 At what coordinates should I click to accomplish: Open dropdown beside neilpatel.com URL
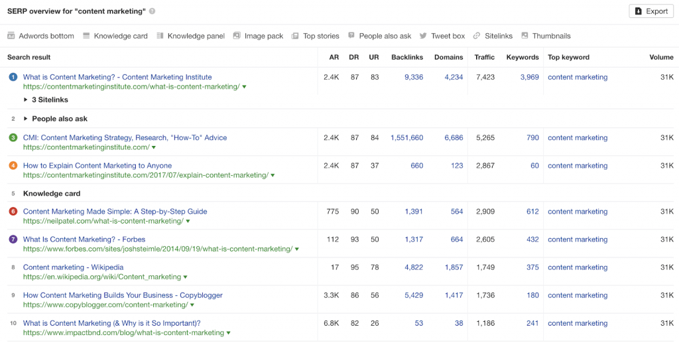pos(188,222)
